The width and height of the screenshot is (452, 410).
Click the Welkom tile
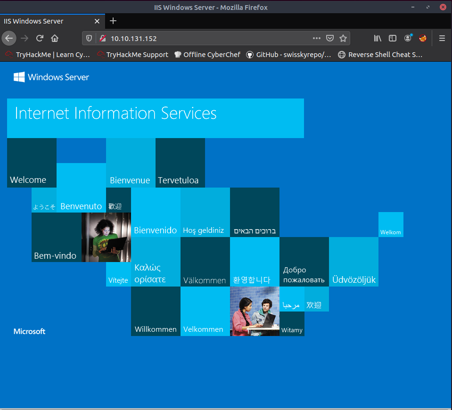tap(391, 225)
